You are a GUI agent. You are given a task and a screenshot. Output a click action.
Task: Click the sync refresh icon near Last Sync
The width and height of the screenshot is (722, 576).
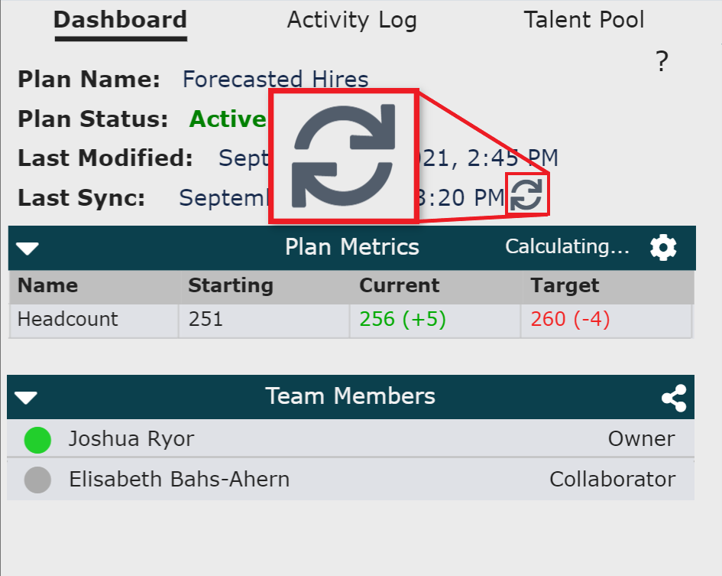coord(529,194)
